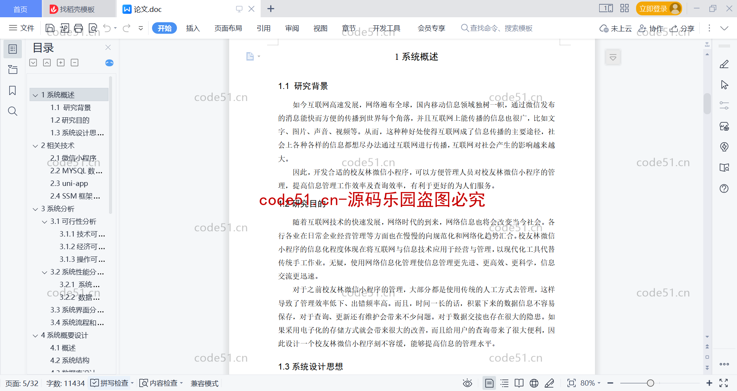
Task: Collapse the '2 相关技术' tree node
Action: point(35,146)
